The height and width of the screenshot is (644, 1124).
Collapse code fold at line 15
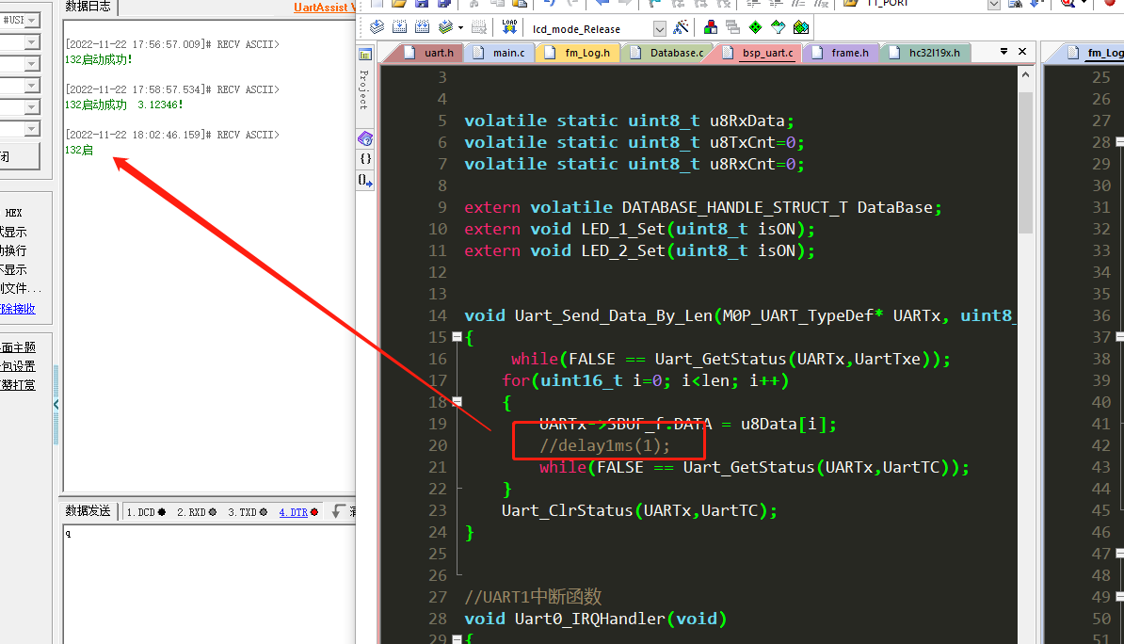point(457,337)
